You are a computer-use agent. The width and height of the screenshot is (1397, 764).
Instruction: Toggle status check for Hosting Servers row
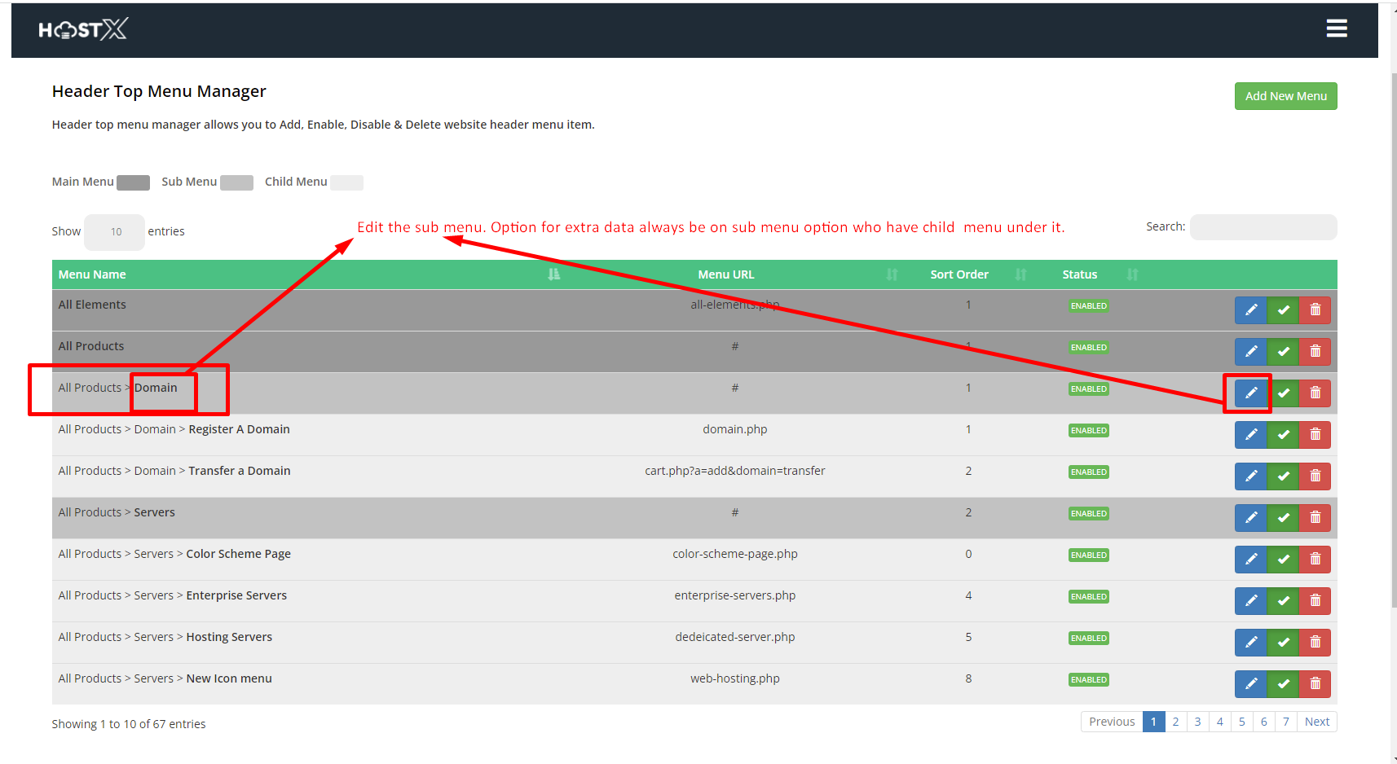tap(1283, 643)
